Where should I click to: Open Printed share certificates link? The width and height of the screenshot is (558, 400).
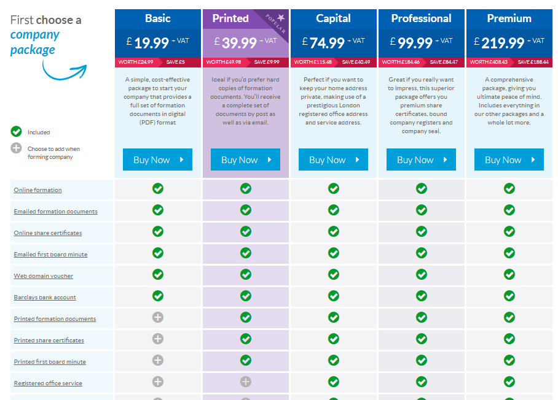click(49, 340)
